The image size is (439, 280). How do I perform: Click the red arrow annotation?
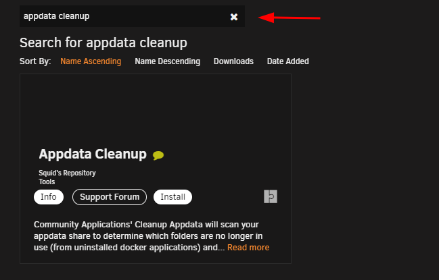click(x=290, y=18)
